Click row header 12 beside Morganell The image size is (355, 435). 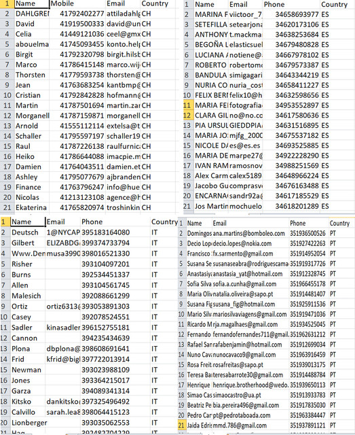(7, 116)
